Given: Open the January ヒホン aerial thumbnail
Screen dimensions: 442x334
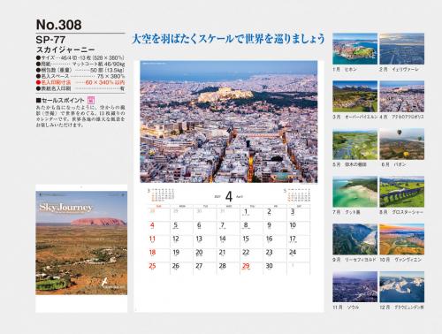Looking at the screenshot, I should pos(354,49).
